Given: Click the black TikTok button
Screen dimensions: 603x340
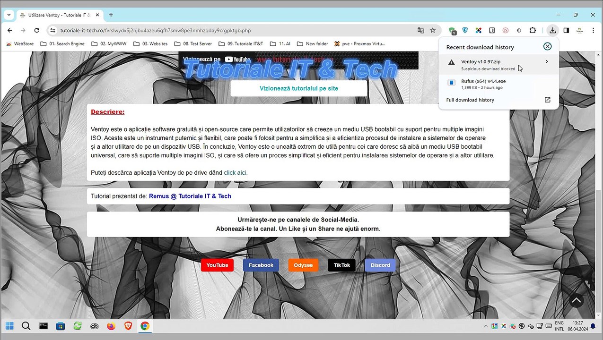Looking at the screenshot, I should tap(341, 265).
